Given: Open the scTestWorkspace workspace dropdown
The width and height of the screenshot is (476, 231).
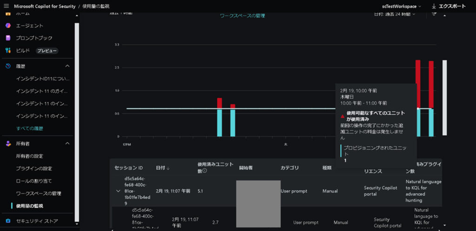Looking at the screenshot, I should [x=401, y=6].
